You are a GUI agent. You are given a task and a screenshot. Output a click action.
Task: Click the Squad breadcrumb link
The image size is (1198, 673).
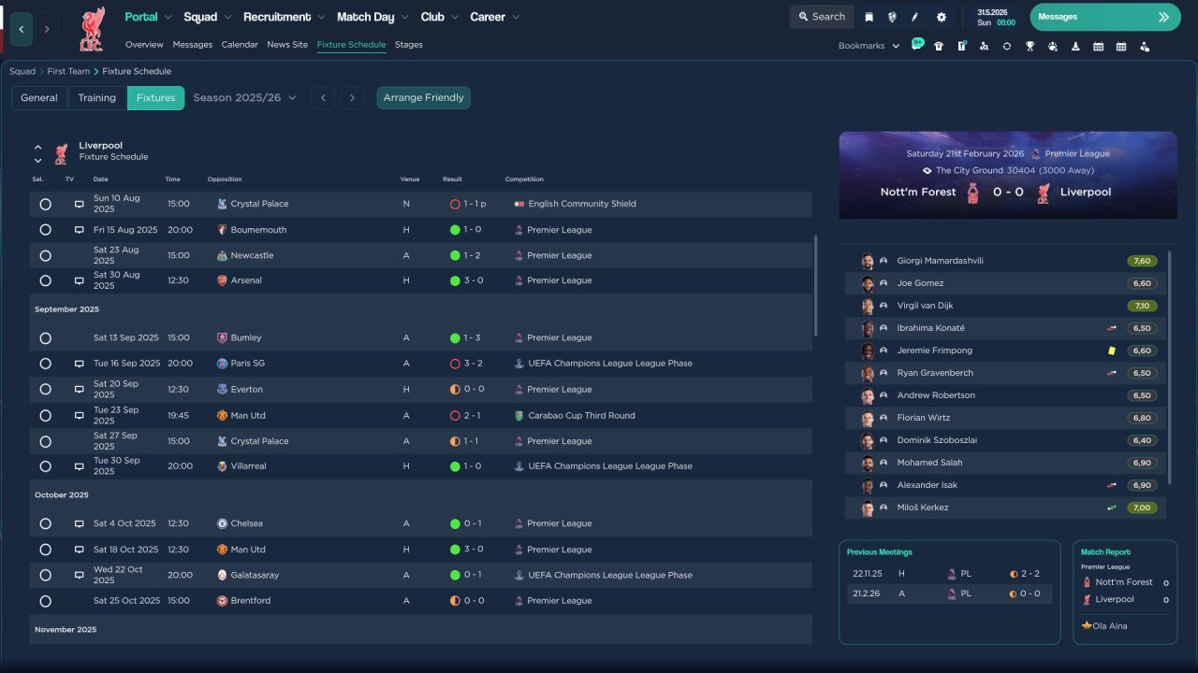(x=22, y=71)
